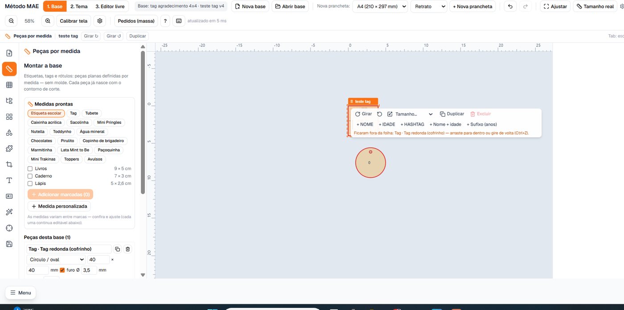Open the crosshair target sidebar tool

[9, 228]
